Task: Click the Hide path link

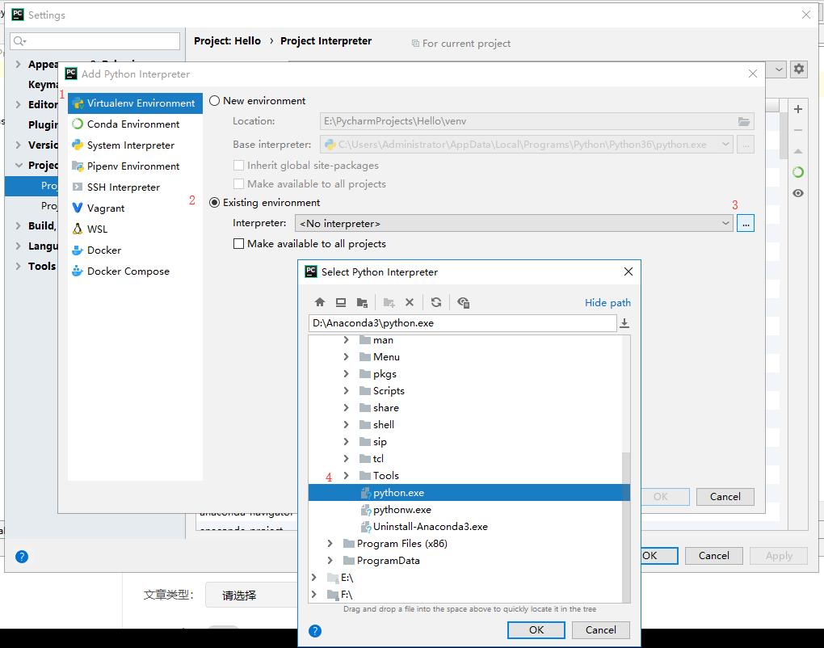Action: 607,303
